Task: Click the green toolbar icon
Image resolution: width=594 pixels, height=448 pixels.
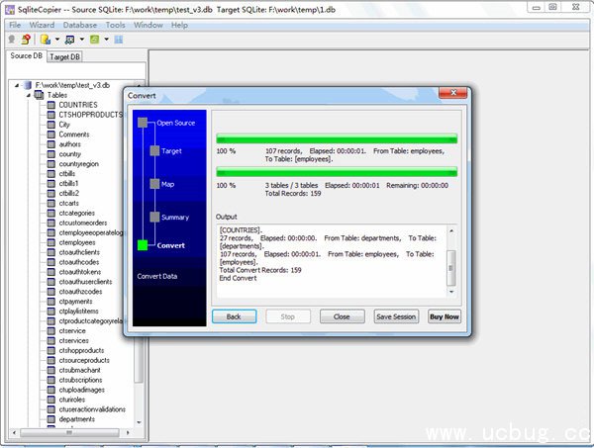Action: click(x=95, y=40)
